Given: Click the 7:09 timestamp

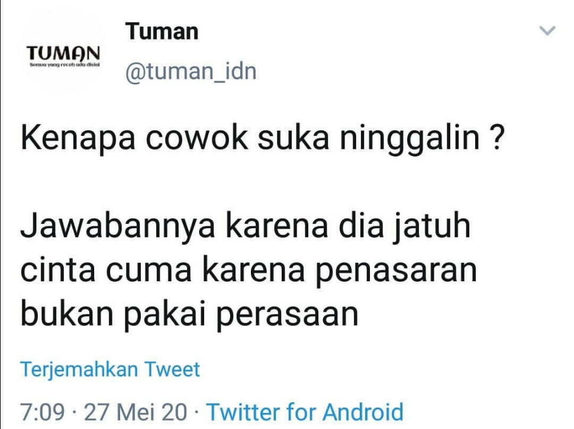Looking at the screenshot, I should [x=43, y=412].
